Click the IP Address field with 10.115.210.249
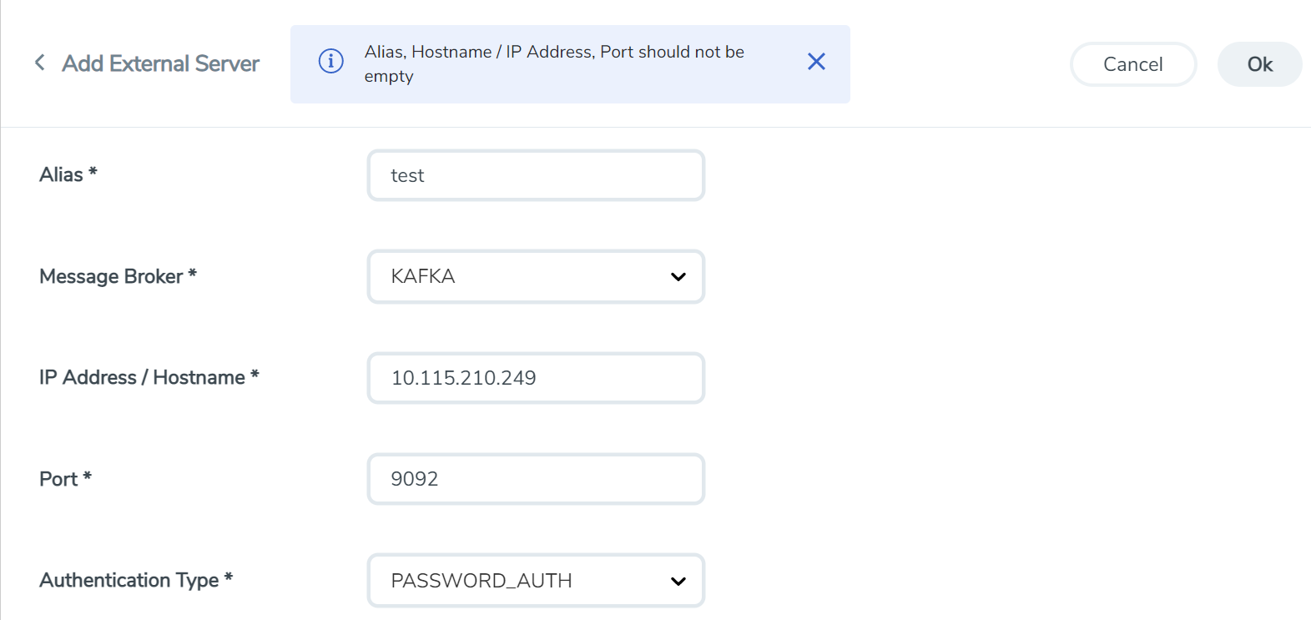Viewport: 1311px width, 620px height. point(536,378)
